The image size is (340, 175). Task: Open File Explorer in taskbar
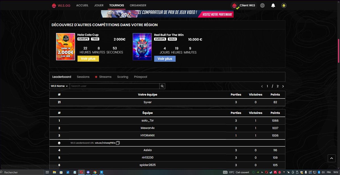point(54,172)
